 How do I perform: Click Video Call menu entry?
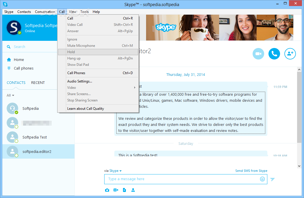[98, 25]
